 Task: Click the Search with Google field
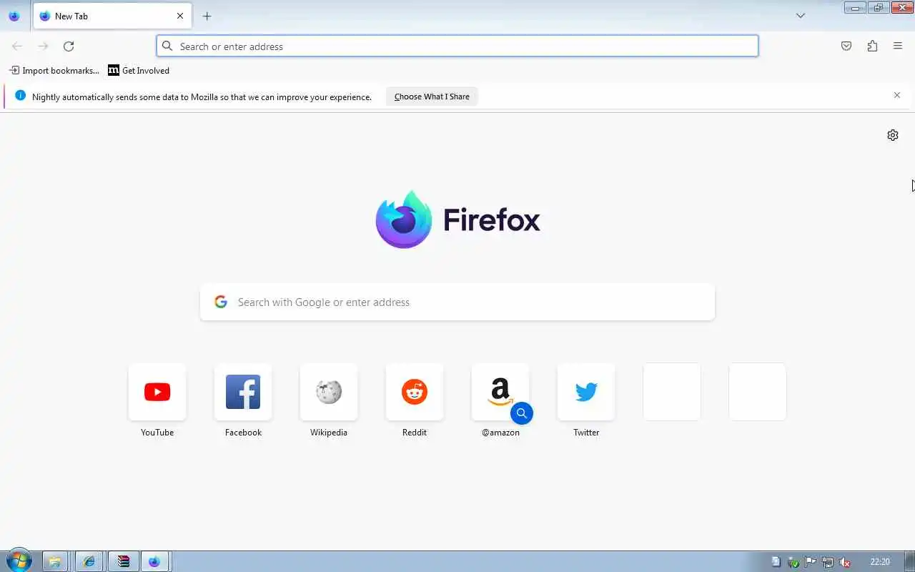(457, 302)
